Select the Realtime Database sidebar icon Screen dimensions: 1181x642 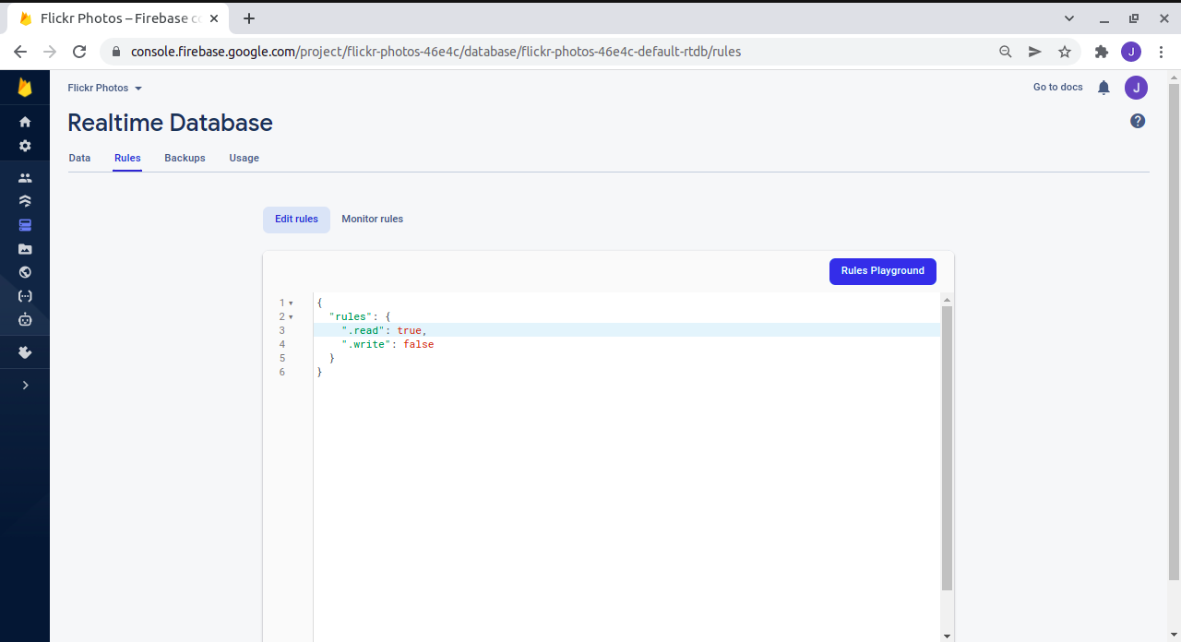(25, 225)
